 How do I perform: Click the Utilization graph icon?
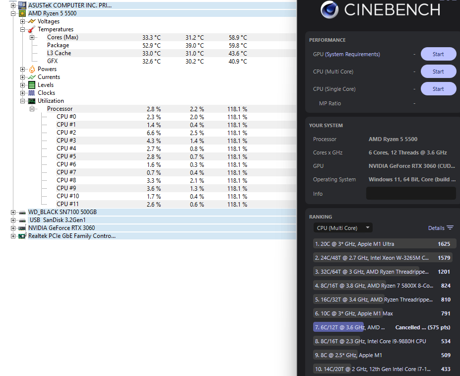click(32, 101)
